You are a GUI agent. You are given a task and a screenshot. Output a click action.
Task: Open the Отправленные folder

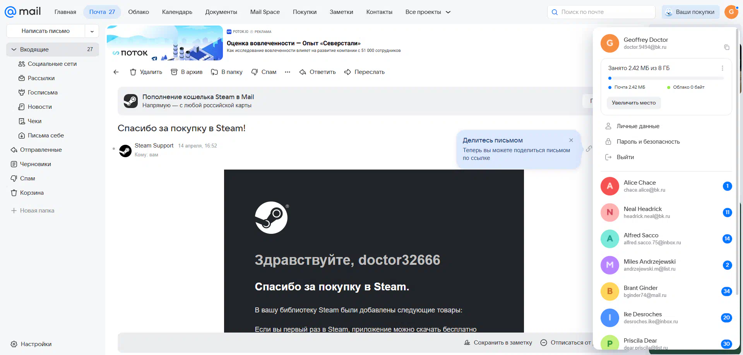pos(53,150)
